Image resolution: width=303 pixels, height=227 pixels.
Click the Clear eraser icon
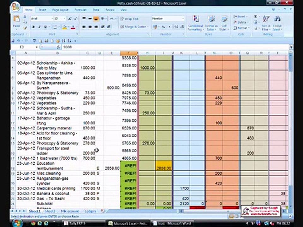click(256, 28)
